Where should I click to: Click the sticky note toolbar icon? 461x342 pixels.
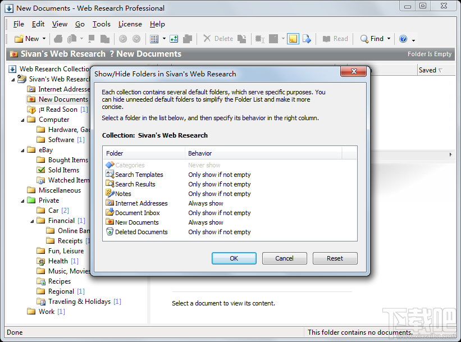[x=293, y=38]
